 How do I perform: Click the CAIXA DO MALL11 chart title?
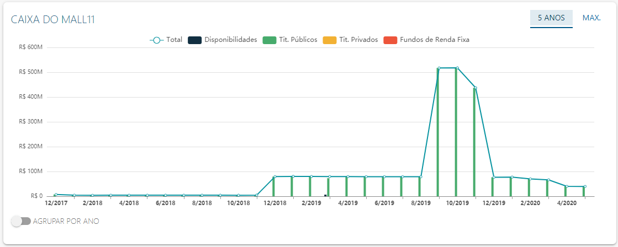[x=52, y=20]
